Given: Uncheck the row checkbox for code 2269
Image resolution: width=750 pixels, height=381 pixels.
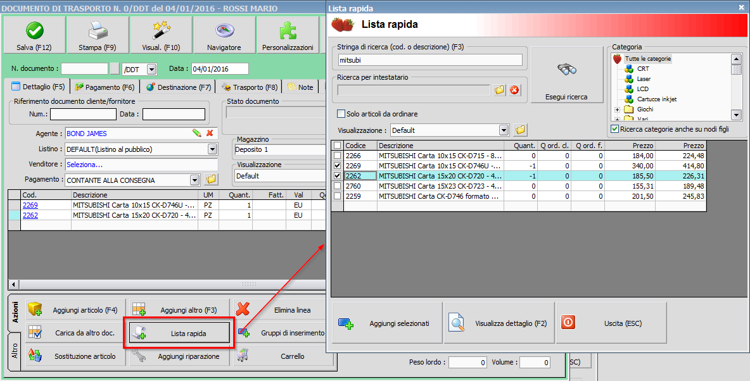Looking at the screenshot, I should point(338,165).
